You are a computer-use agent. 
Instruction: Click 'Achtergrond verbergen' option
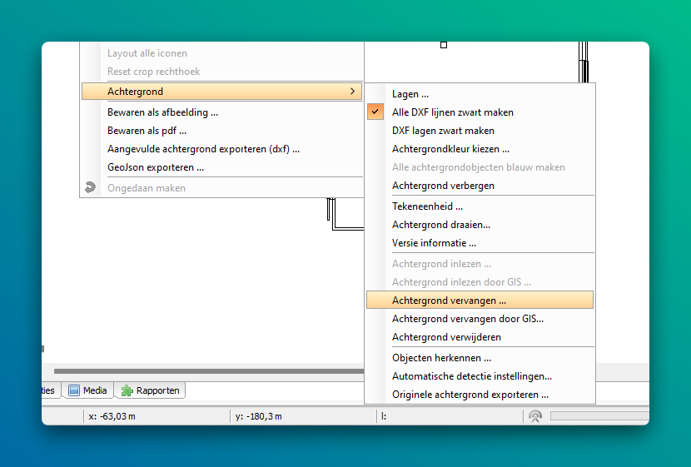point(443,186)
